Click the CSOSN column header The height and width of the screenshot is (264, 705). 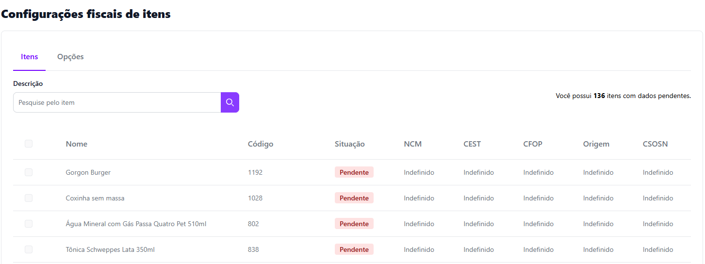pyautogui.click(x=655, y=144)
